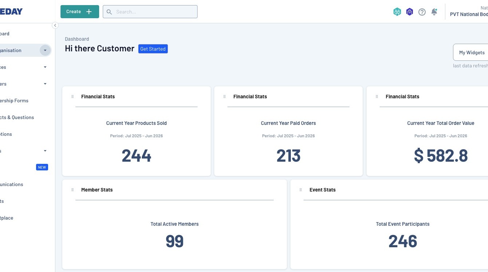Image resolution: width=488 pixels, height=272 pixels.
Task: Open the notifications bell
Action: [x=434, y=12]
